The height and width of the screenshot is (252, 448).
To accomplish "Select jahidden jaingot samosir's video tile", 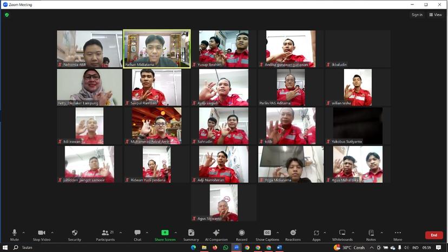I will click(x=89, y=164).
